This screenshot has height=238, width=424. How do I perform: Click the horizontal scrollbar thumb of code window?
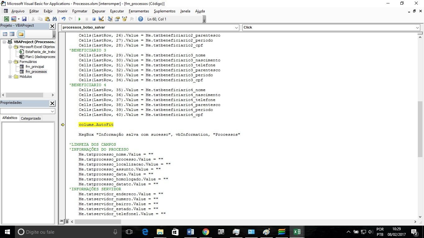coord(98,222)
